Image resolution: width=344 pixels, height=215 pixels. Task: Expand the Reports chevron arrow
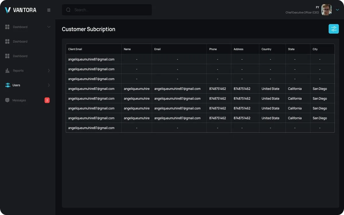(x=49, y=71)
